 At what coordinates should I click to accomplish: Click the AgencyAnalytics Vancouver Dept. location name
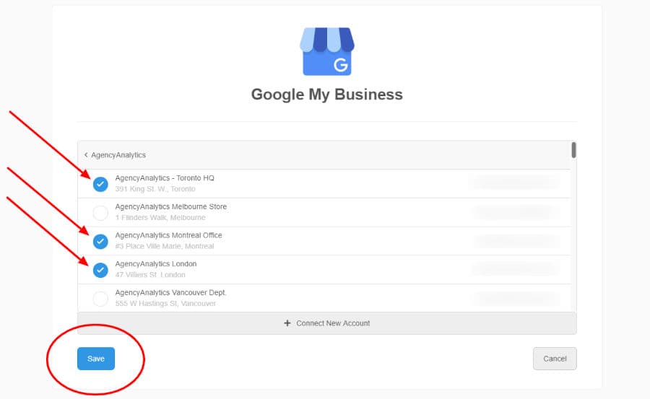tap(170, 292)
